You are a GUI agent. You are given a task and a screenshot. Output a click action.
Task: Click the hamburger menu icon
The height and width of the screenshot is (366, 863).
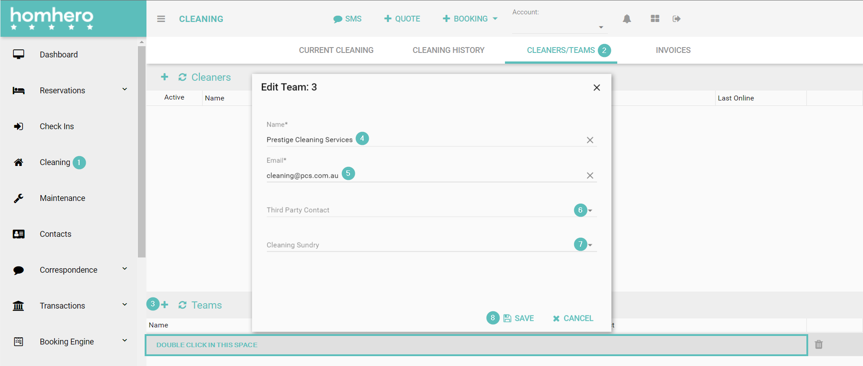(161, 19)
